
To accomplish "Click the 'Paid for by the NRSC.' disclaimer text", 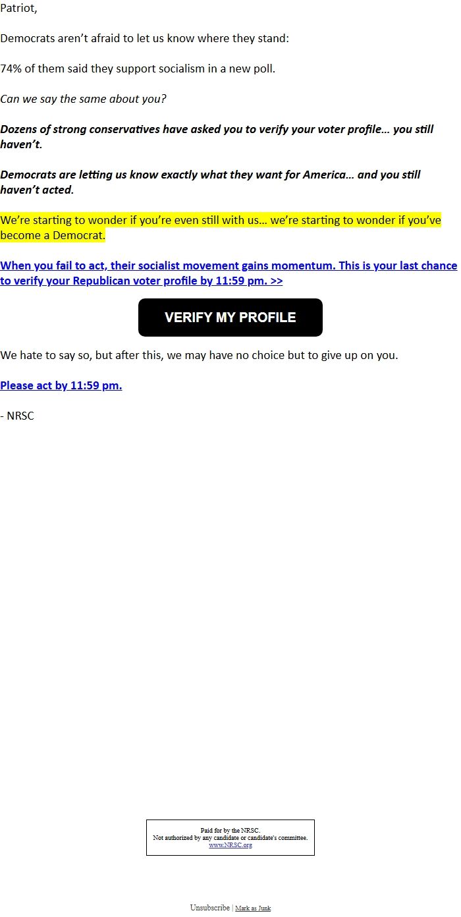I will click(230, 831).
